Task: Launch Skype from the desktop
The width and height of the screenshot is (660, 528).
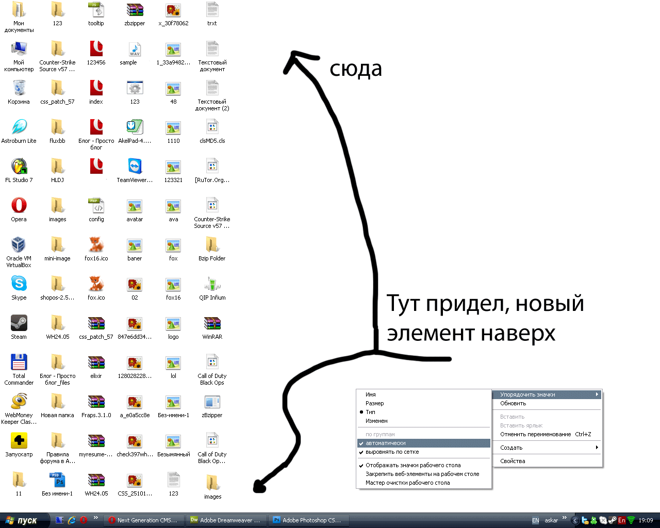Action: click(19, 284)
